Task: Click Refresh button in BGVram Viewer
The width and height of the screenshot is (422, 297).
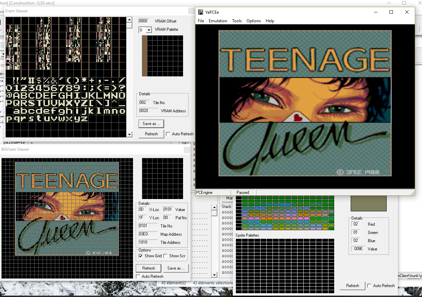Action: 149,268
